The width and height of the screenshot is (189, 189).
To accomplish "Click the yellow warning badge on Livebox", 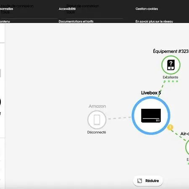I will click(170, 127).
